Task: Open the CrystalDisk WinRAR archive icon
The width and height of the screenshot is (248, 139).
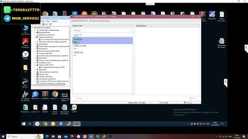Action: (x=45, y=95)
